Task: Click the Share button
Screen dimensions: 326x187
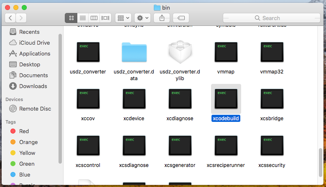Action: 162,18
